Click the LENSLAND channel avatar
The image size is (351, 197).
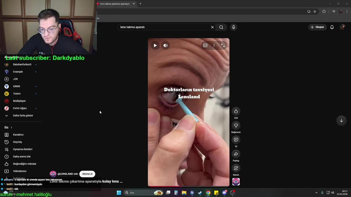click(53, 174)
